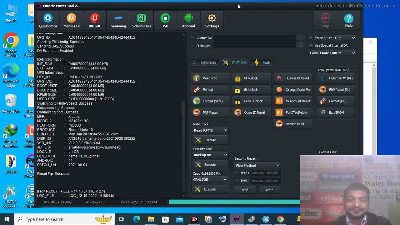The width and height of the screenshot is (400, 225).
Task: Click Oppo ID Reset button
Action: (x=251, y=112)
